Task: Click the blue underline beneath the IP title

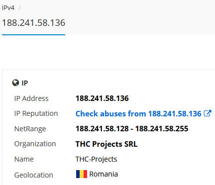Action: tap(33, 35)
